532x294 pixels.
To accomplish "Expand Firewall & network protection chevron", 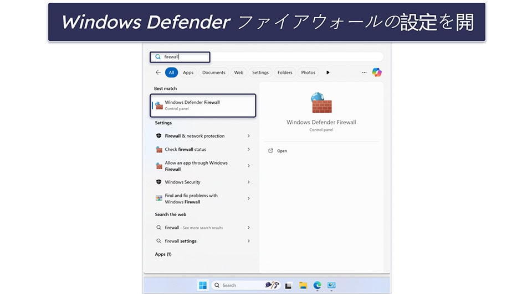I will [249, 136].
